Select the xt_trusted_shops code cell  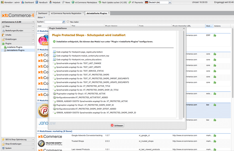[146, 141]
